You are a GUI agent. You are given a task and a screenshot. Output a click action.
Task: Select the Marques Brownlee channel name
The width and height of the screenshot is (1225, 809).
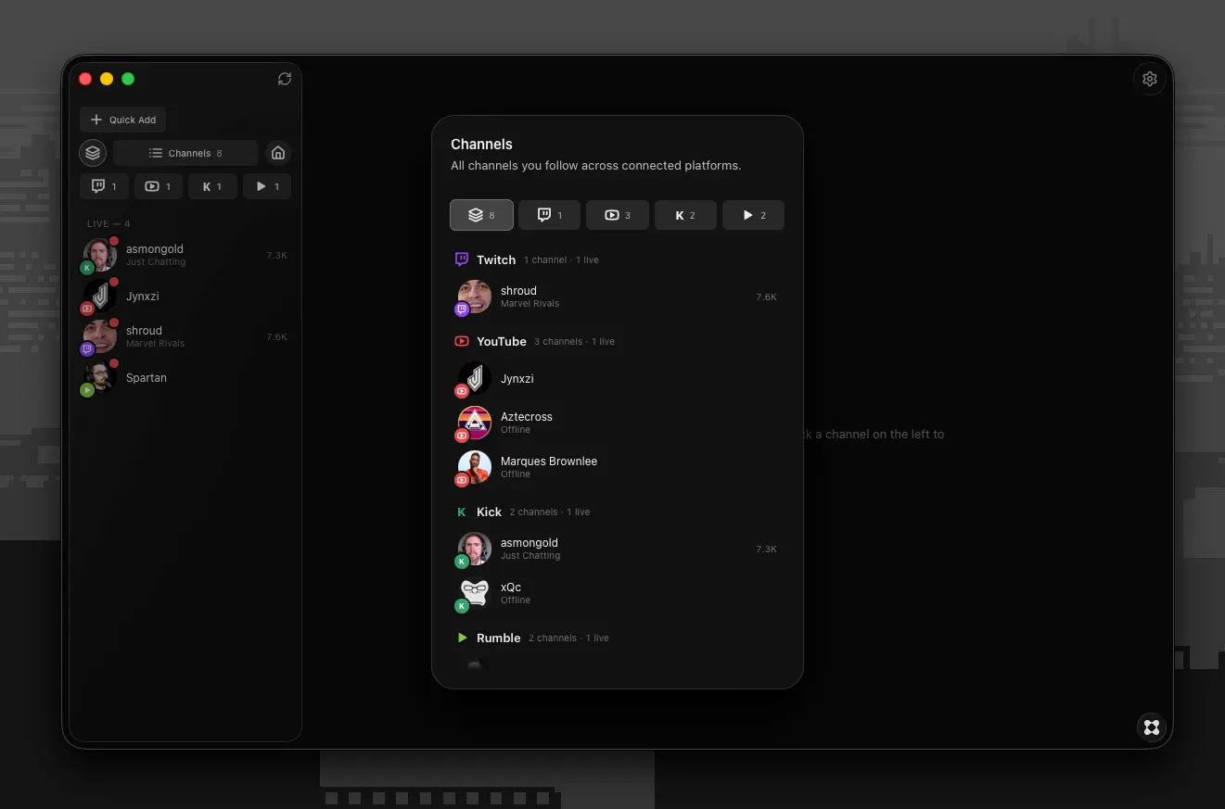549,461
